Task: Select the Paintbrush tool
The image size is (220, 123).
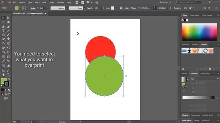Action: pyautogui.click(x=8, y=35)
